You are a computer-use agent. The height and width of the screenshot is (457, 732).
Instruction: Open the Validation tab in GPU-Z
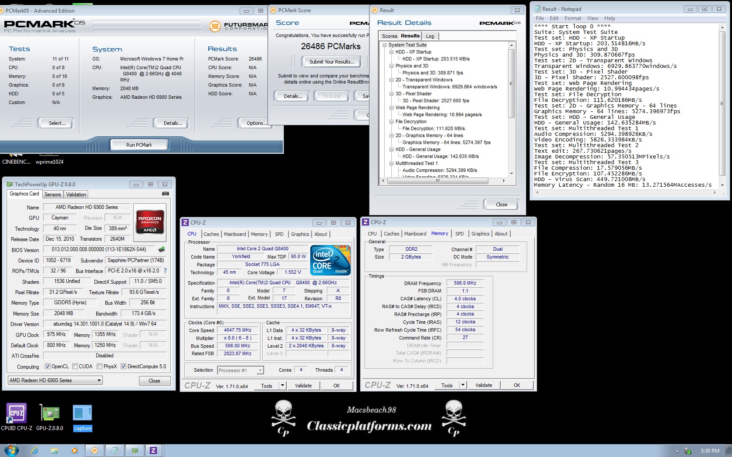pos(76,195)
